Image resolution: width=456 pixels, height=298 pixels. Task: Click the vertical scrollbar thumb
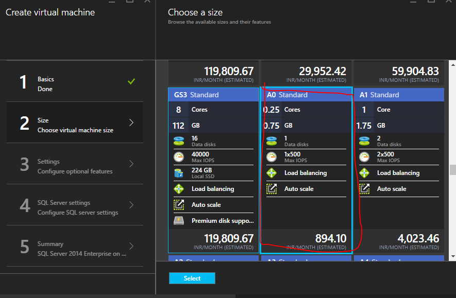tap(453, 170)
